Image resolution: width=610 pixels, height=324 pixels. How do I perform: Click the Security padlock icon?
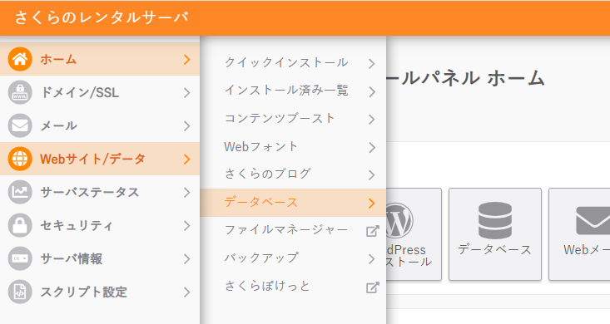point(20,225)
